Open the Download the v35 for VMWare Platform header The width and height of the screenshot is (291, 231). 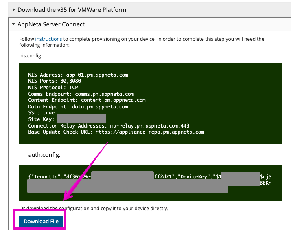click(x=72, y=9)
